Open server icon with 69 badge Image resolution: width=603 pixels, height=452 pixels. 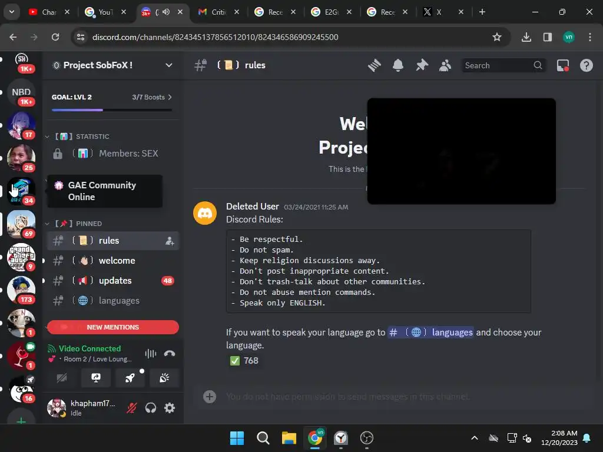coord(21,224)
